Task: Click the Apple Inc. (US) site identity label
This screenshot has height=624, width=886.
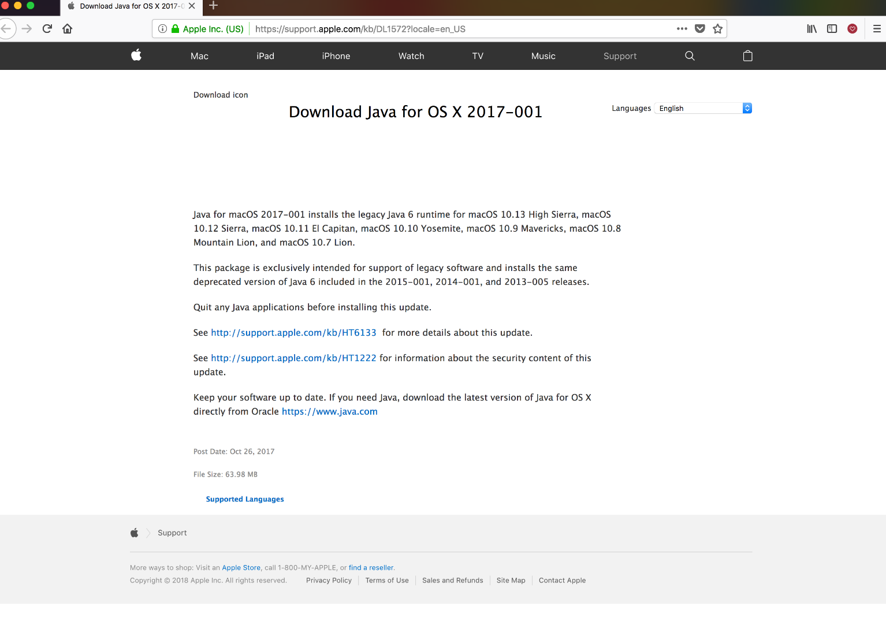Action: tap(213, 29)
